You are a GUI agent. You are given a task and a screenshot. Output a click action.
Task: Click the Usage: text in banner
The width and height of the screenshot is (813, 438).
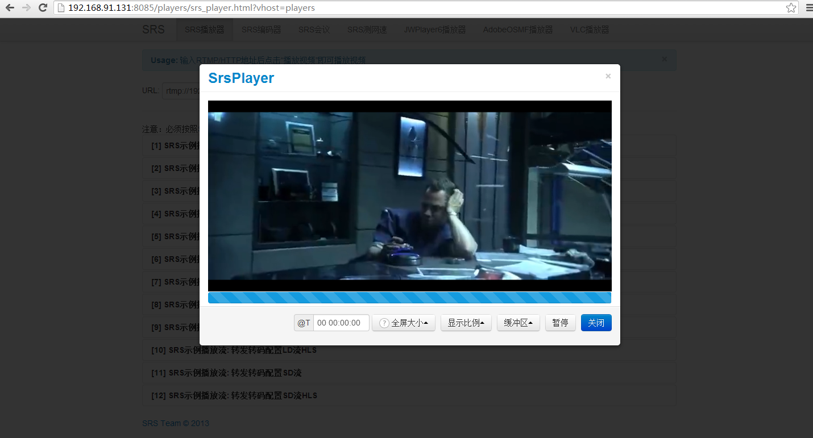coord(164,60)
